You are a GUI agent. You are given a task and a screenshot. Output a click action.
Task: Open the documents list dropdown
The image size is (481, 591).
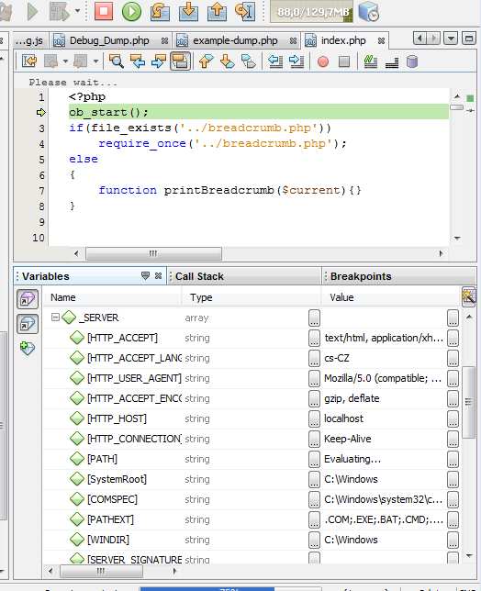[x=451, y=39]
